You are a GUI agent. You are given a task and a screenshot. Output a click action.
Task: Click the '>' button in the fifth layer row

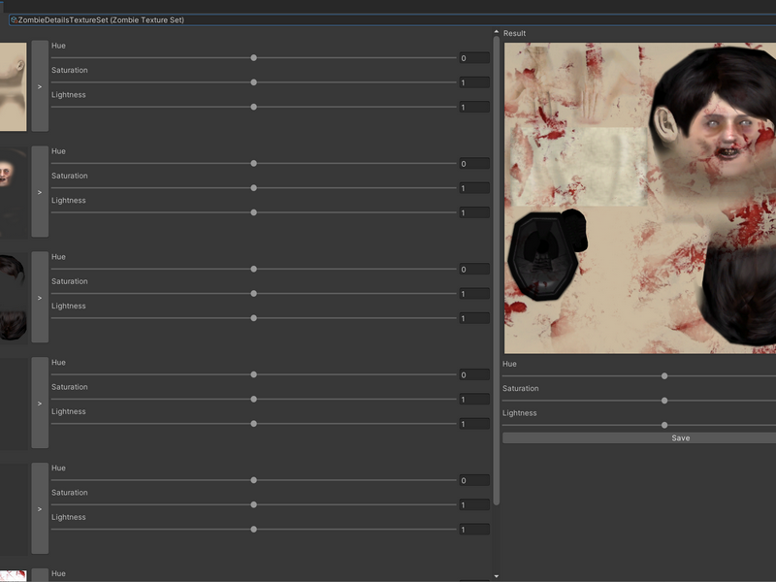pyautogui.click(x=40, y=508)
